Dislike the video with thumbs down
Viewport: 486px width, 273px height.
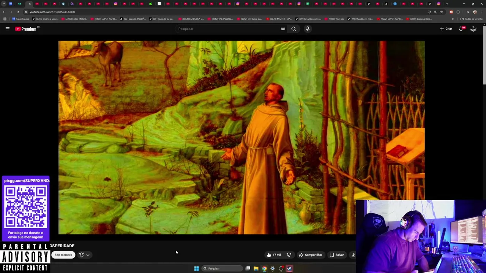289,255
